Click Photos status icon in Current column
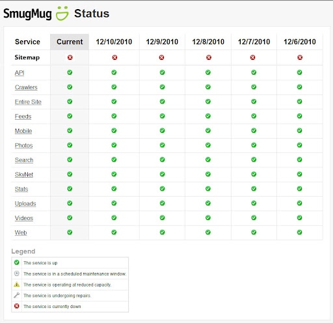Viewport: 333px width, 323px height. click(x=70, y=145)
